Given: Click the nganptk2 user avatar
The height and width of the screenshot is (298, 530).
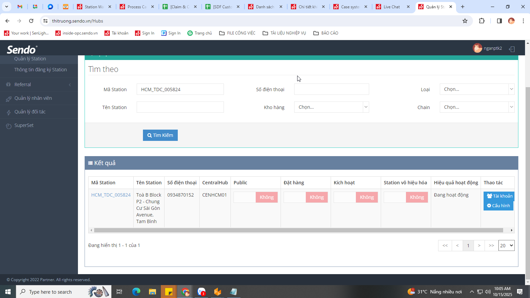Looking at the screenshot, I should (477, 48).
